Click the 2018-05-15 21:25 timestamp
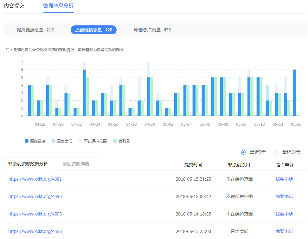The height and width of the screenshot is (239, 308). [x=193, y=179]
